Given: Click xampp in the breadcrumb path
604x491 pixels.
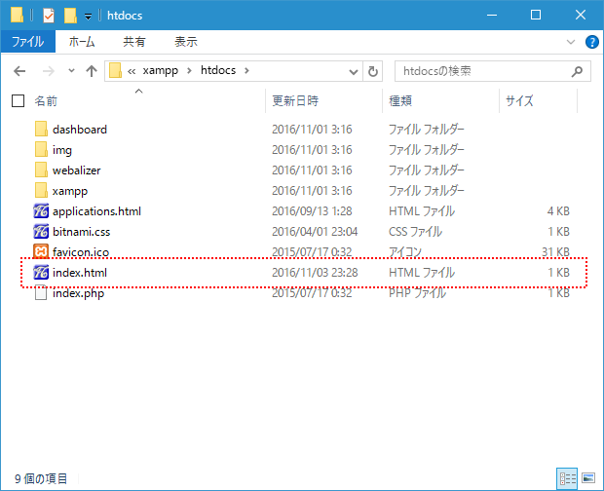Looking at the screenshot, I should [x=160, y=71].
